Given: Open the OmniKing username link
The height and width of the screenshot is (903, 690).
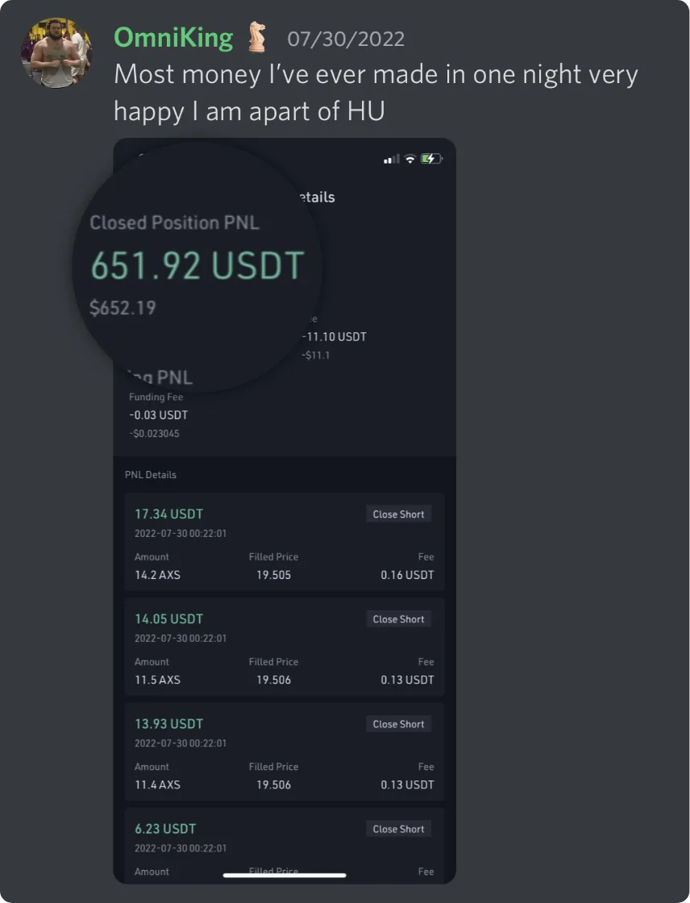Looking at the screenshot, I should point(173,37).
